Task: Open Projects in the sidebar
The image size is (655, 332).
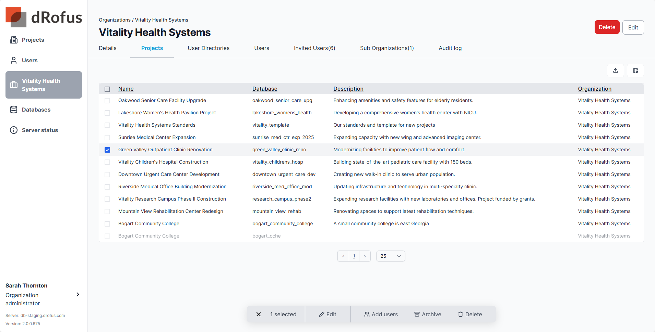Action: [x=33, y=40]
